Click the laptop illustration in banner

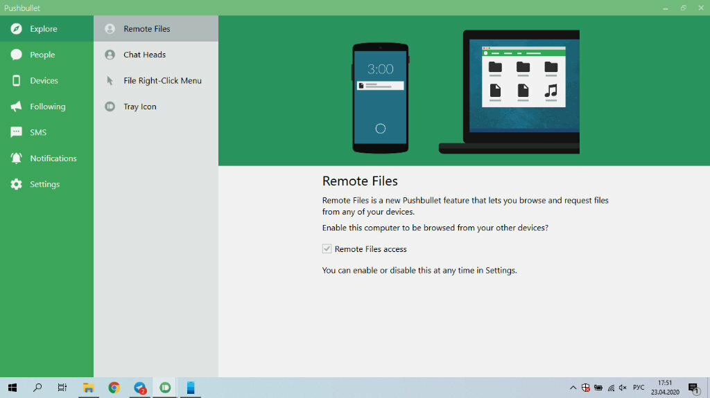pos(509,92)
